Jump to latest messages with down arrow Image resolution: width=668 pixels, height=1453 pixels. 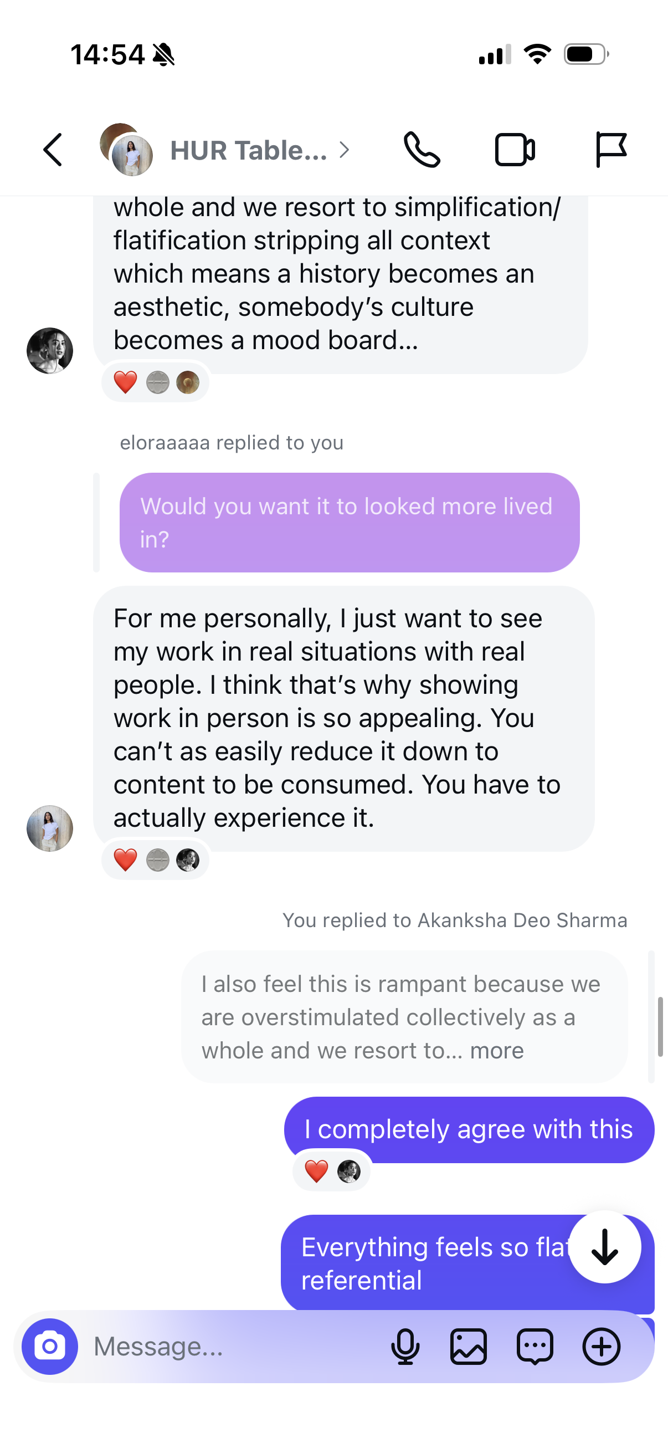point(604,1246)
